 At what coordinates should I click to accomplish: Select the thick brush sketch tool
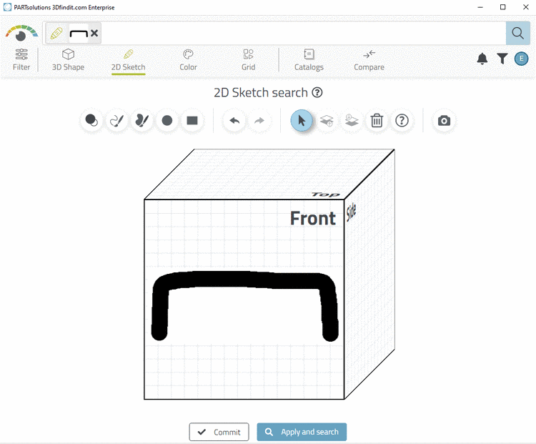pos(142,120)
